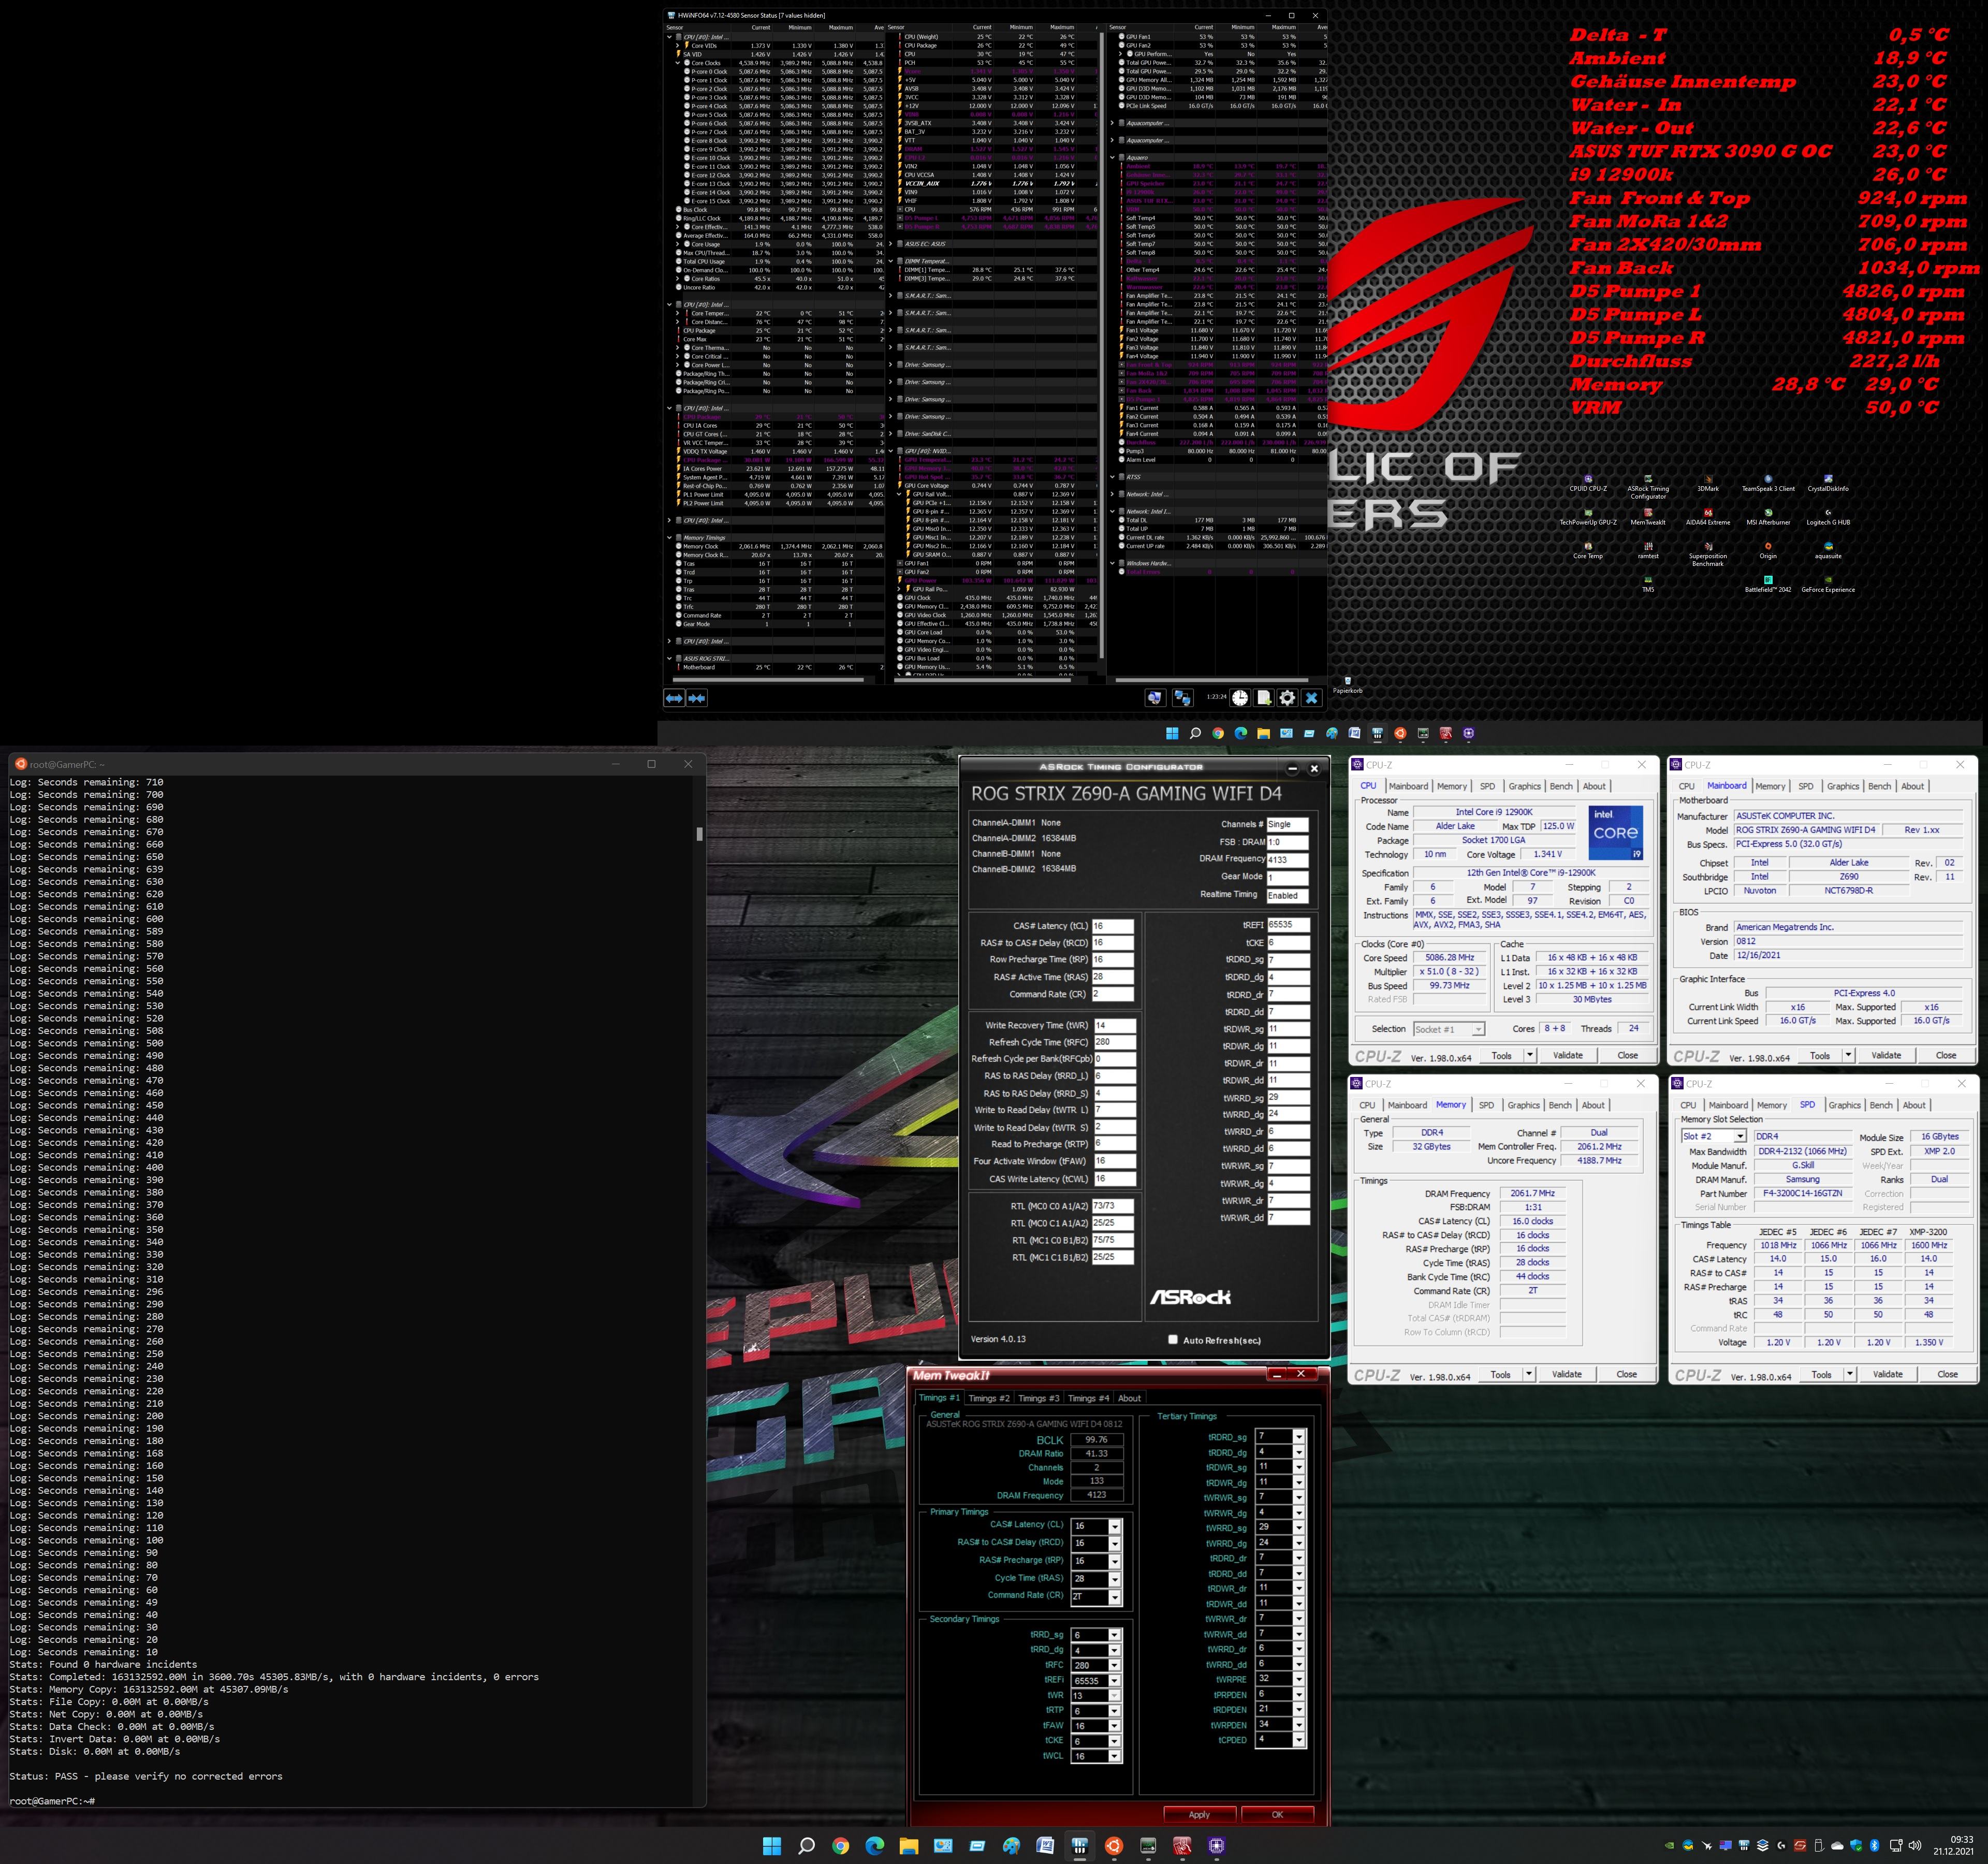Toggle Auto Refresh checkbox in ASRock Timing Configurator
The image size is (1988, 1864).
click(1173, 1340)
